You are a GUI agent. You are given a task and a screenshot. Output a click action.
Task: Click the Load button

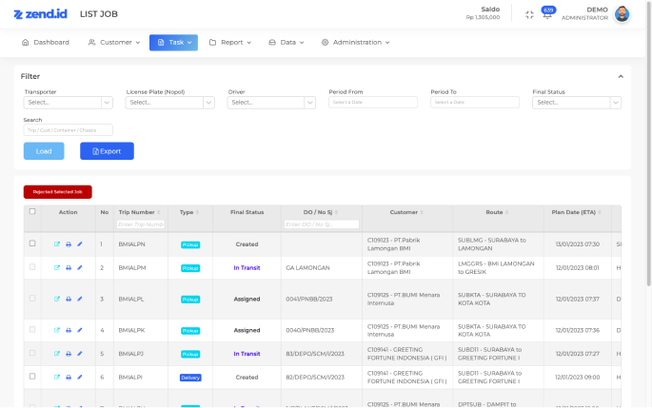(x=44, y=151)
